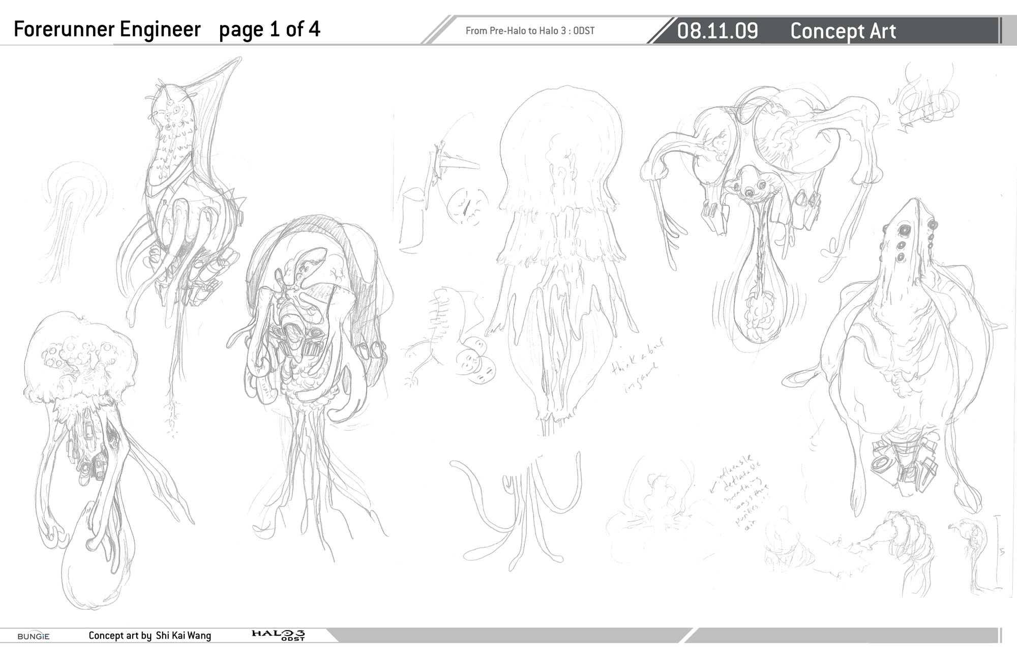The image size is (1017, 658).
Task: Click the Bungie logo in the footer
Action: pos(34,636)
